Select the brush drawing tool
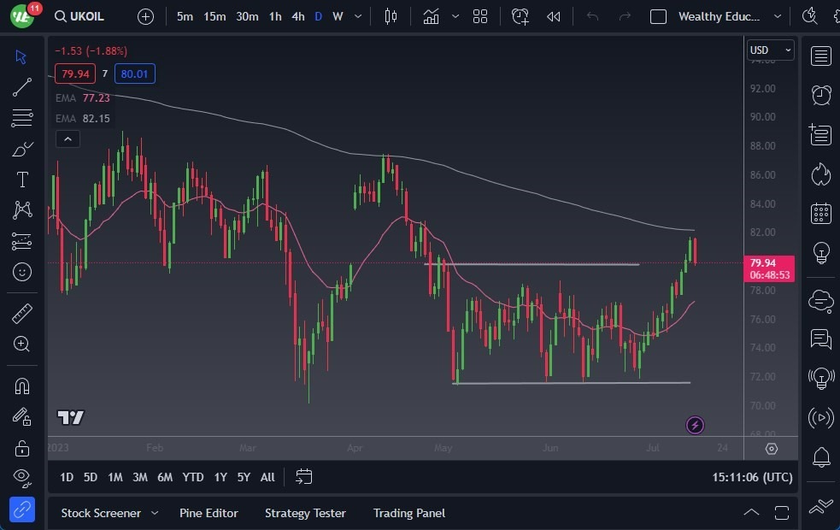The width and height of the screenshot is (840, 530). [22, 150]
